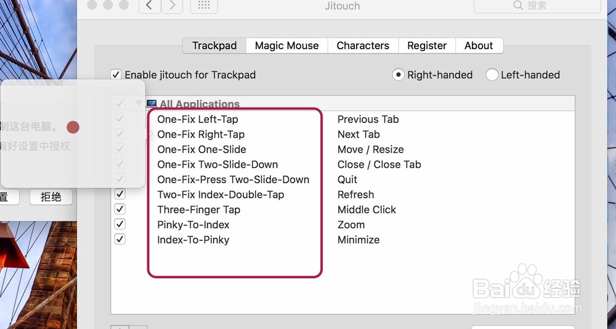Screen dimensions: 616x329
Task: Enable jitouch for Trackpad checkbox
Action: [x=116, y=75]
